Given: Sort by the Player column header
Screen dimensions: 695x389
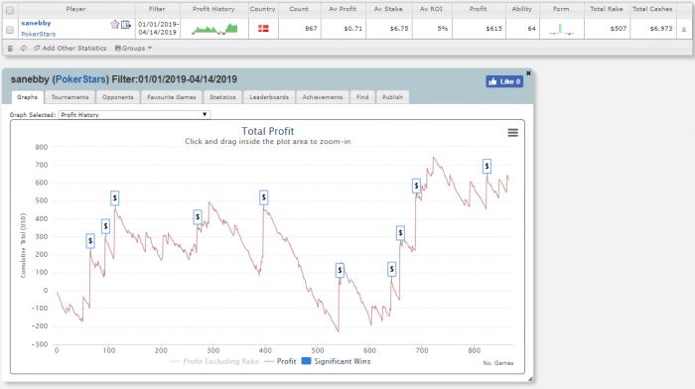Looking at the screenshot, I should 75,9.
